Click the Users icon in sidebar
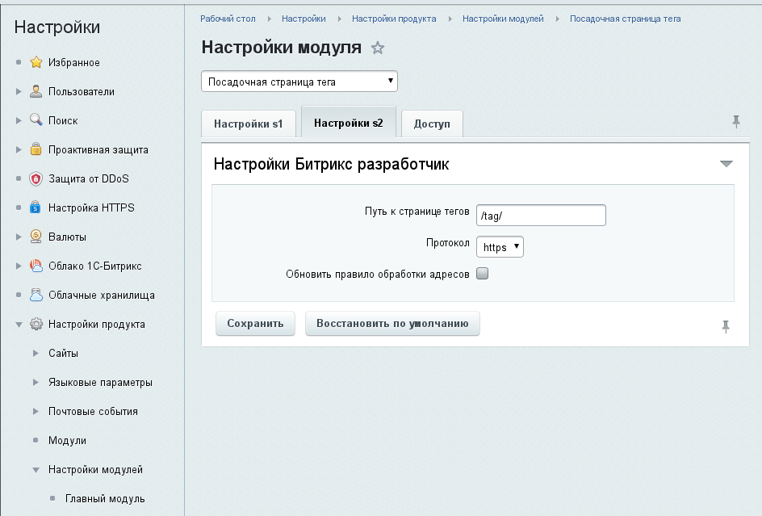Viewport: 762px width, 516px height. pyautogui.click(x=36, y=92)
